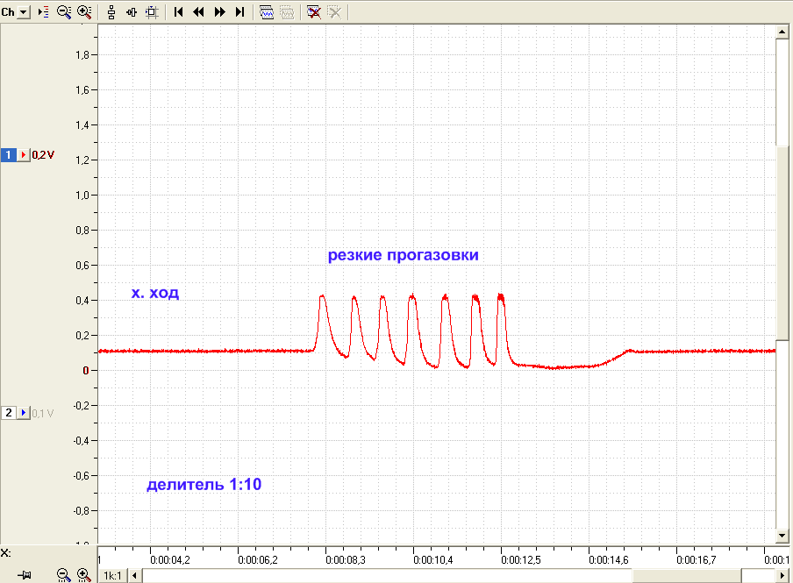The image size is (793, 583).
Task: Click the channel scale markers icon
Action: tap(44, 11)
